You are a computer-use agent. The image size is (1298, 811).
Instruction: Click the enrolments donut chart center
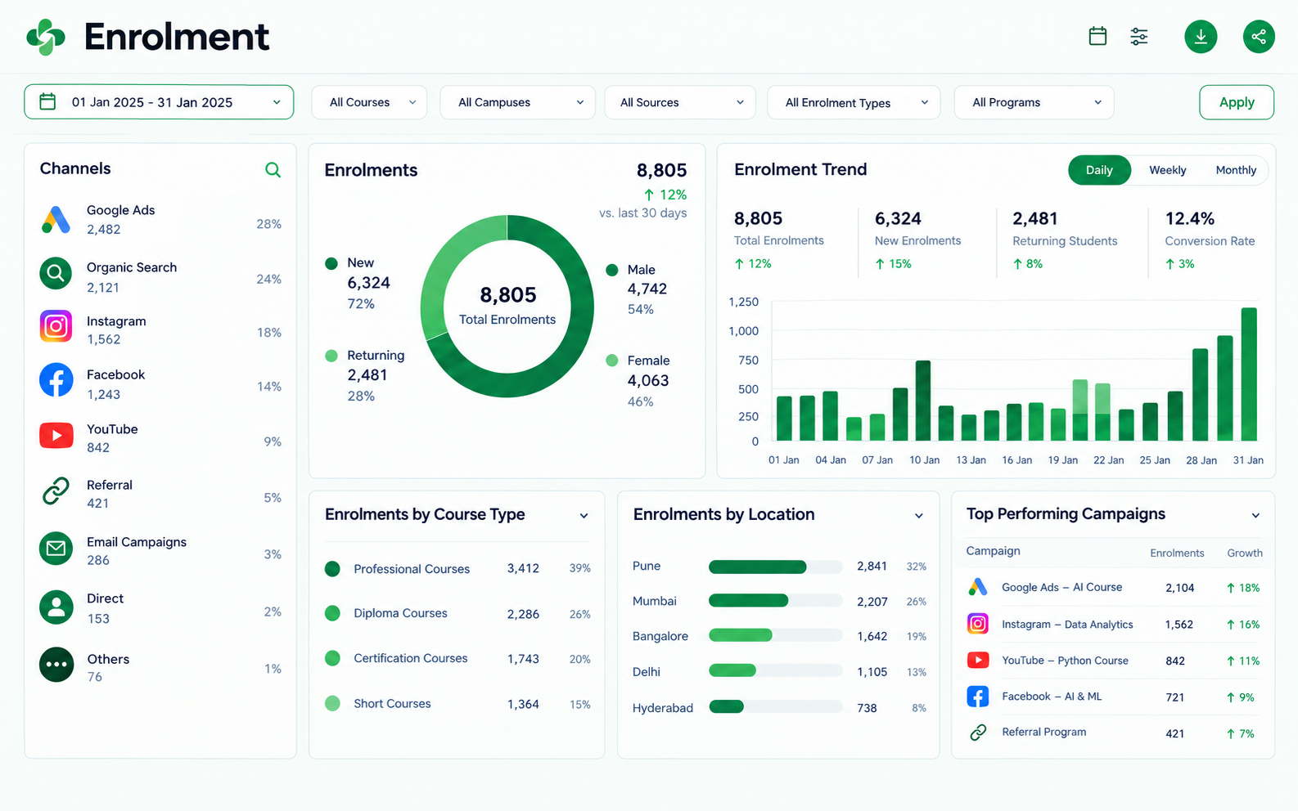pyautogui.click(x=507, y=306)
